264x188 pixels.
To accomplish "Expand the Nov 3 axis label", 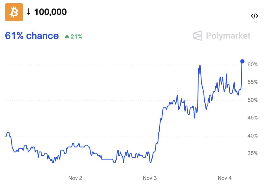I will (x=150, y=178).
